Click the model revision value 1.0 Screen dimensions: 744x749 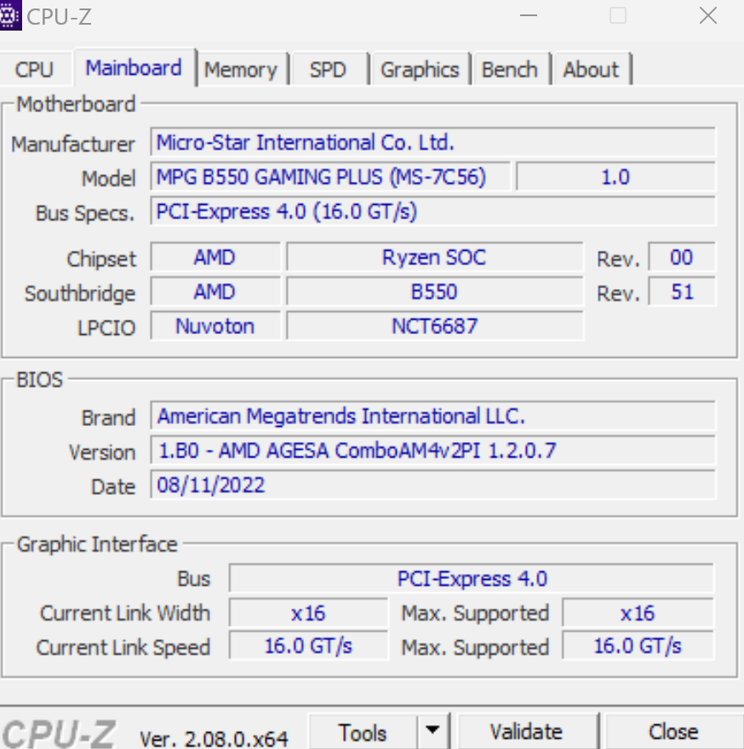pos(615,177)
